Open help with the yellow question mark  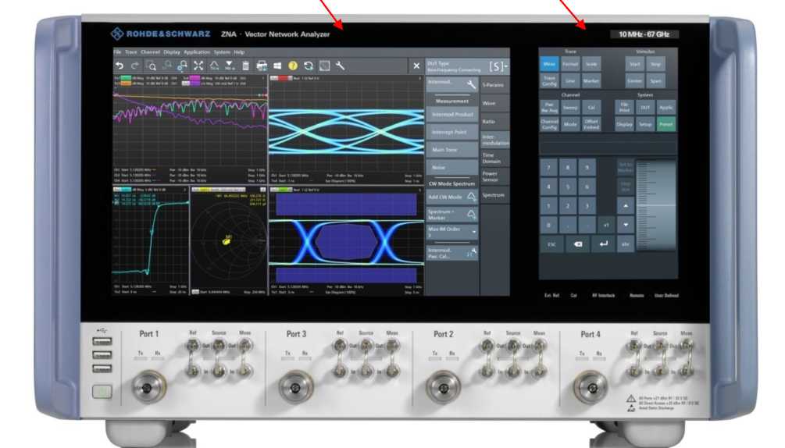point(293,66)
